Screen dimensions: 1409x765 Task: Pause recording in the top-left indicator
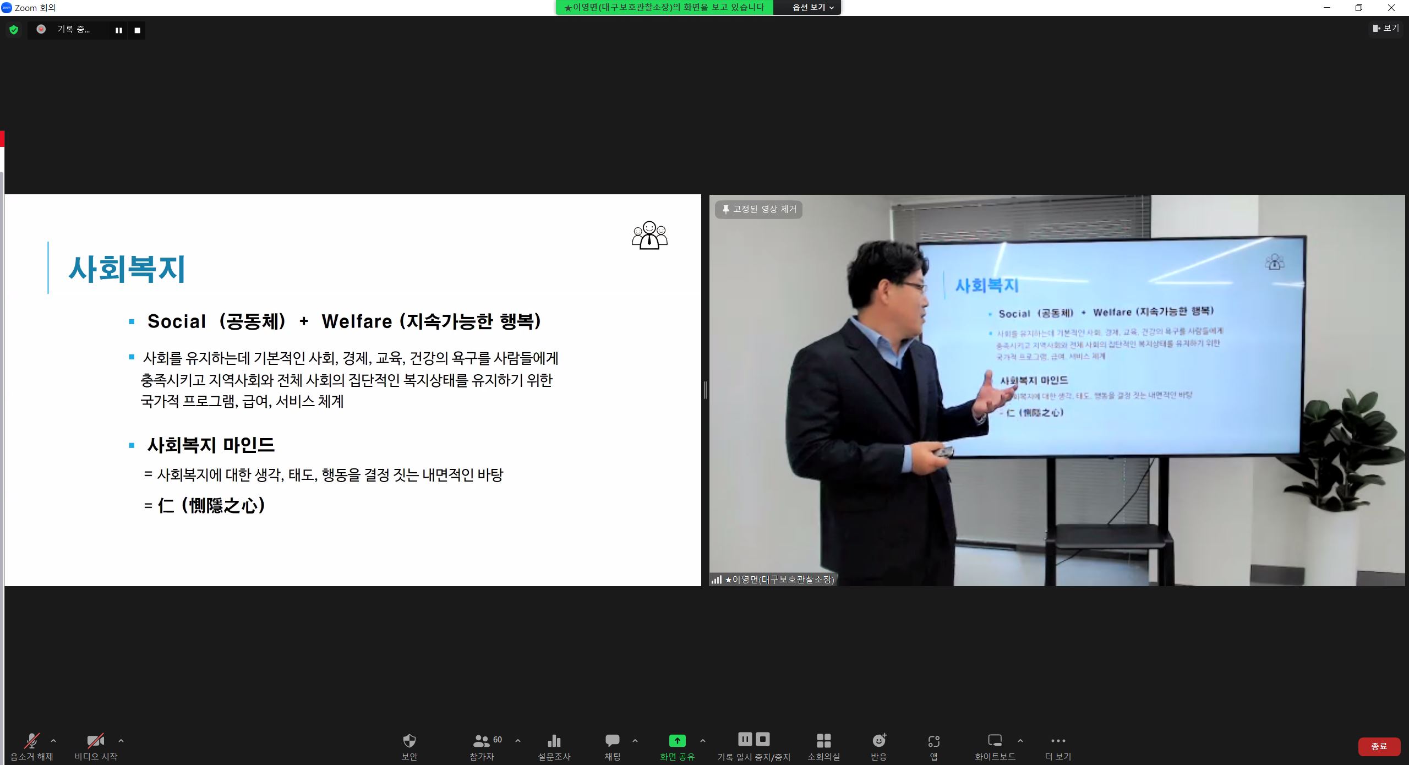(118, 30)
